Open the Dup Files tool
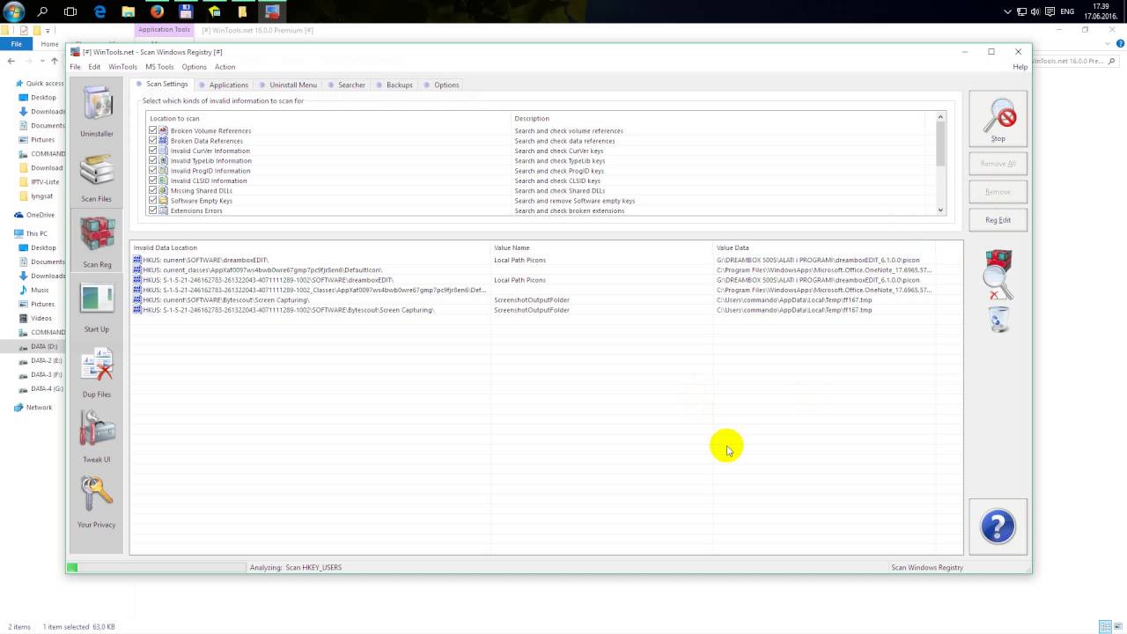Screen dimensions: 1127x634 point(97,372)
